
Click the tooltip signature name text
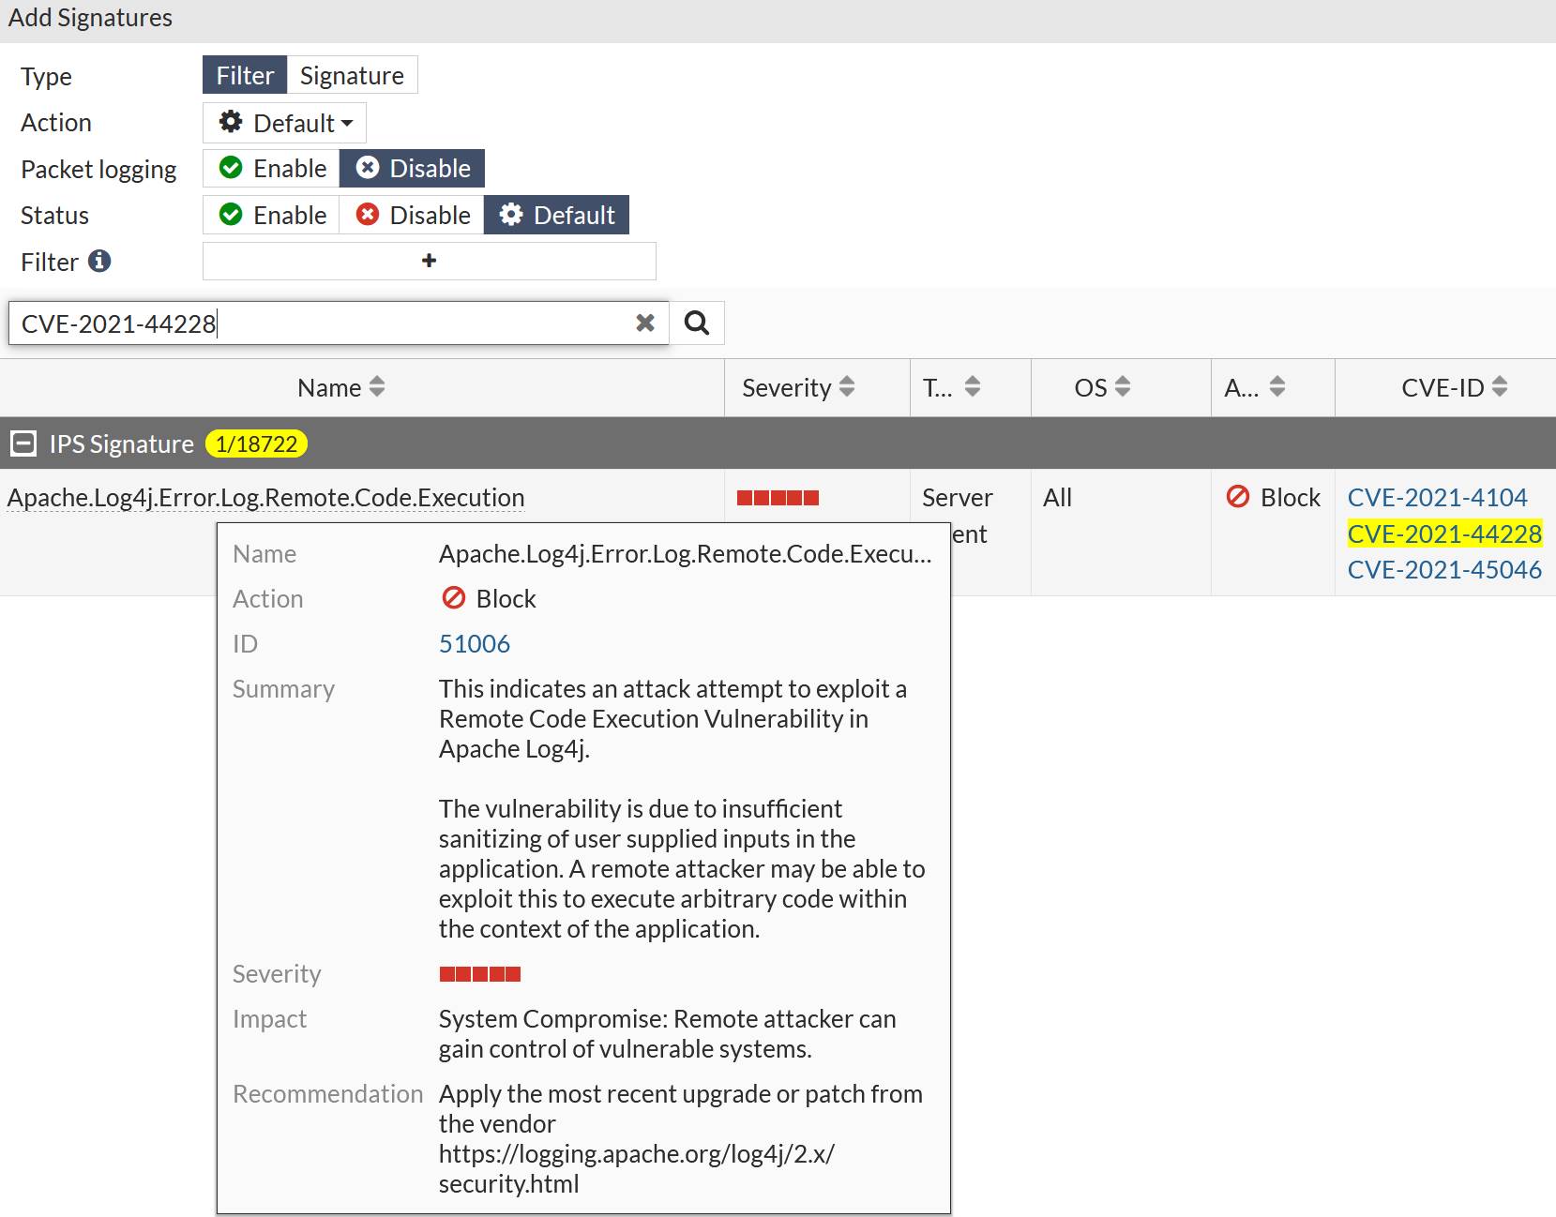tap(686, 554)
